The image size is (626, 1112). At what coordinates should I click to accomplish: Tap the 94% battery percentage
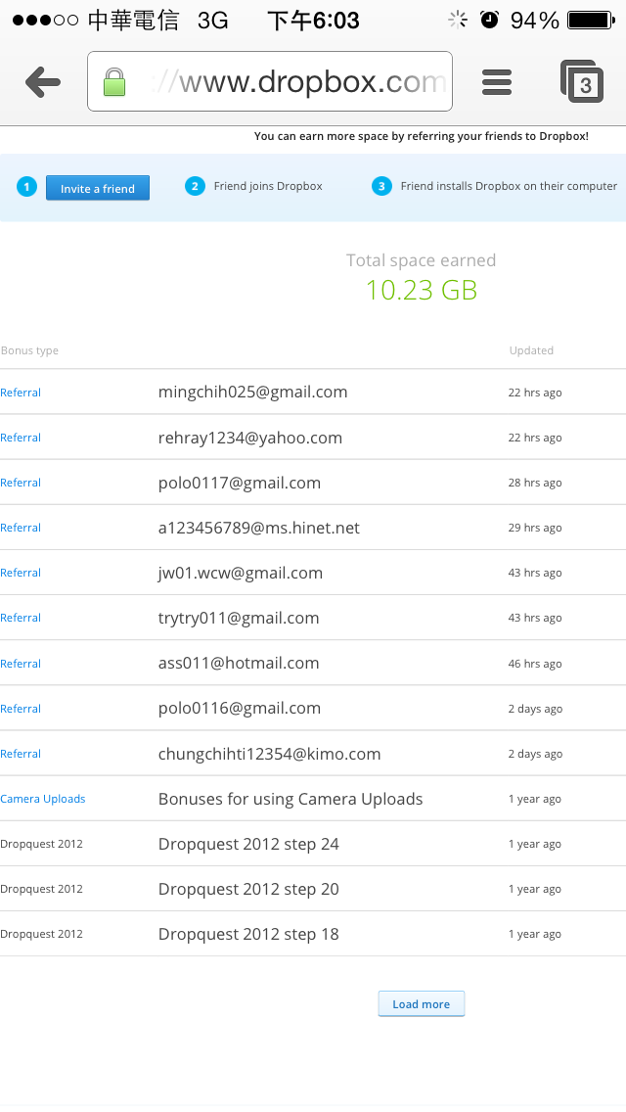pyautogui.click(x=535, y=21)
